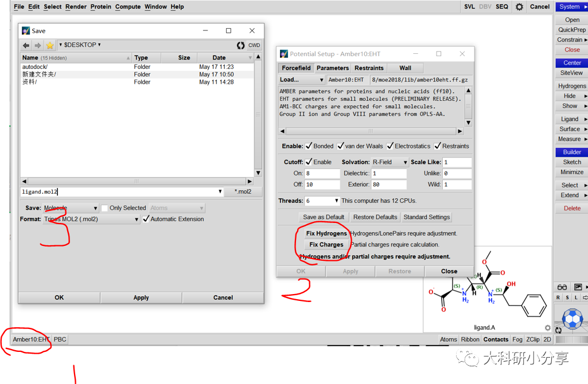Click the gradient slider in the bottom-right corner
The width and height of the screenshot is (588, 384).
coord(571,339)
